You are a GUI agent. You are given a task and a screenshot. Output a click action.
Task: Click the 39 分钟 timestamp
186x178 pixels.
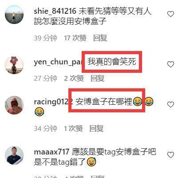point(45,38)
